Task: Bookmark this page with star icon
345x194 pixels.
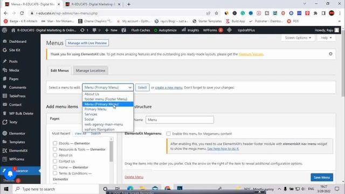Action: (x=217, y=13)
